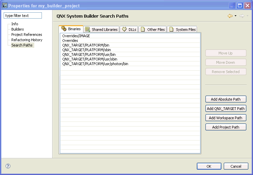Viewport: 253px width, 175px height.
Task: Click Add Workspace Path
Action: pos(226,118)
